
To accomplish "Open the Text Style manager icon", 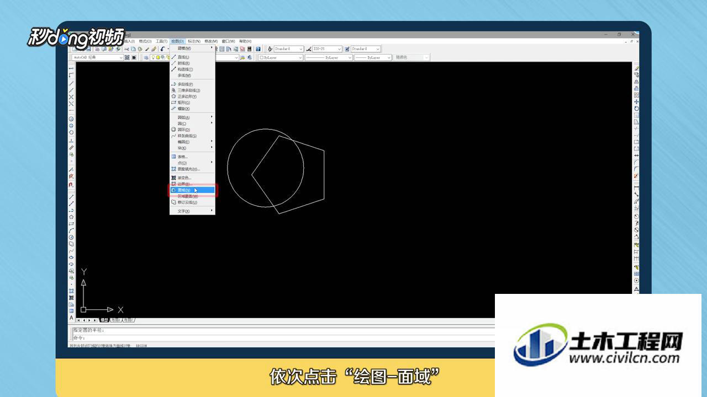I will pos(270,49).
